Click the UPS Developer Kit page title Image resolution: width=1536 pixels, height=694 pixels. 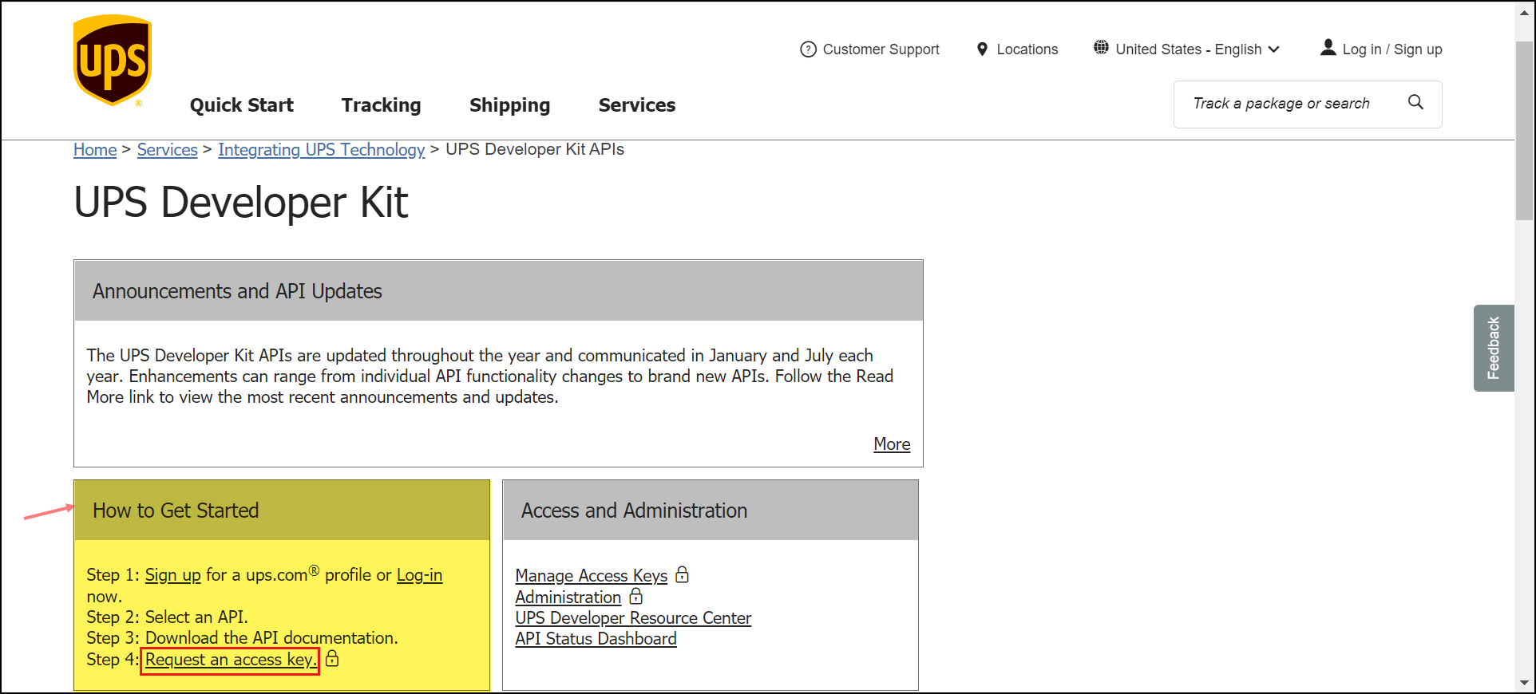point(241,202)
